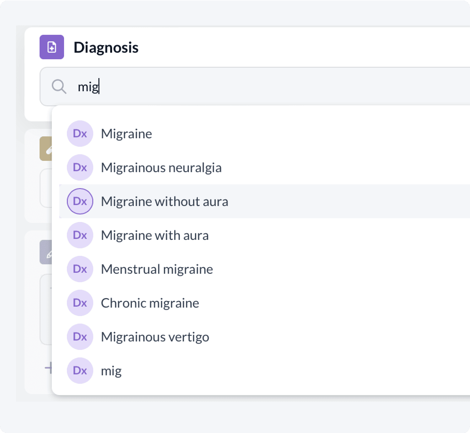Viewport: 470px width, 433px height.
Task: Click the Dx badge beside Chronic migraine
Action: pos(80,303)
